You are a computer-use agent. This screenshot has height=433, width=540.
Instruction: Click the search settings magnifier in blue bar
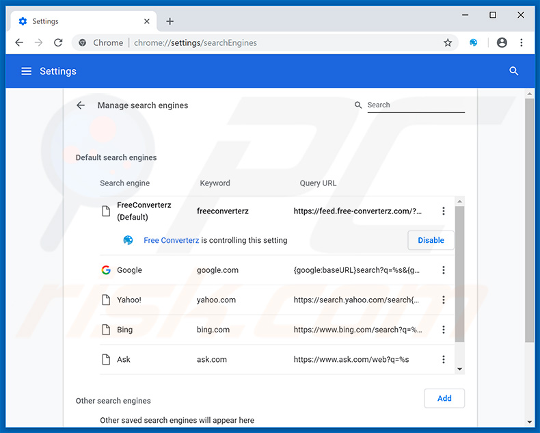513,71
